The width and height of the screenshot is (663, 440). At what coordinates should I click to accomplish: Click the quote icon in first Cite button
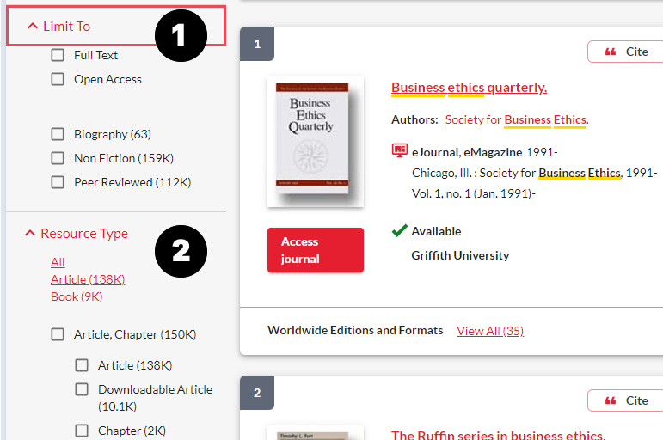[611, 52]
